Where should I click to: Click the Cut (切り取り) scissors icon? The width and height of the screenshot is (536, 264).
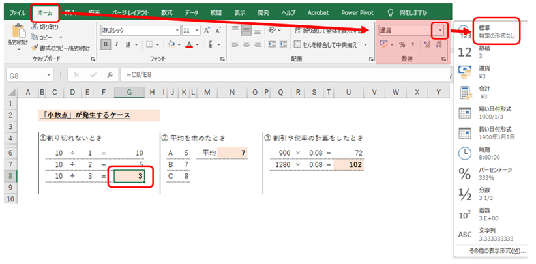(x=35, y=27)
